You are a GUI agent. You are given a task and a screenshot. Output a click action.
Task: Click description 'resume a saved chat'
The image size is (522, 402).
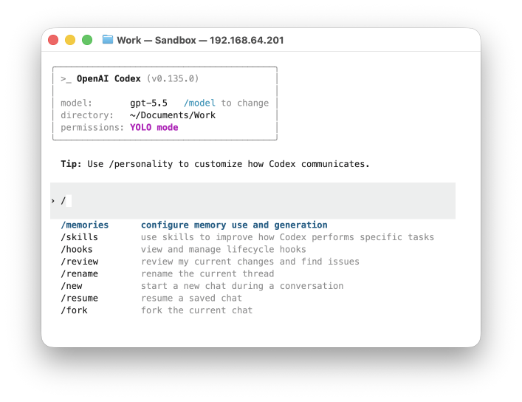[191, 298]
